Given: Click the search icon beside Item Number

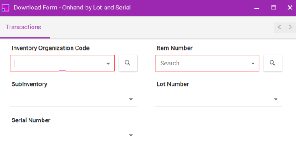Looking at the screenshot, I should coord(272,63).
